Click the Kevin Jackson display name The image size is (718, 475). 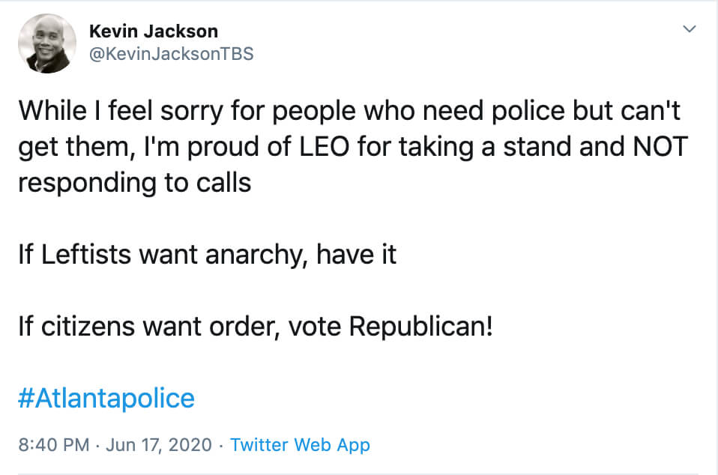[154, 31]
